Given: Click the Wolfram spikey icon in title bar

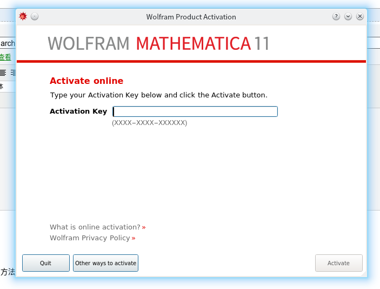Looking at the screenshot, I should [23, 16].
